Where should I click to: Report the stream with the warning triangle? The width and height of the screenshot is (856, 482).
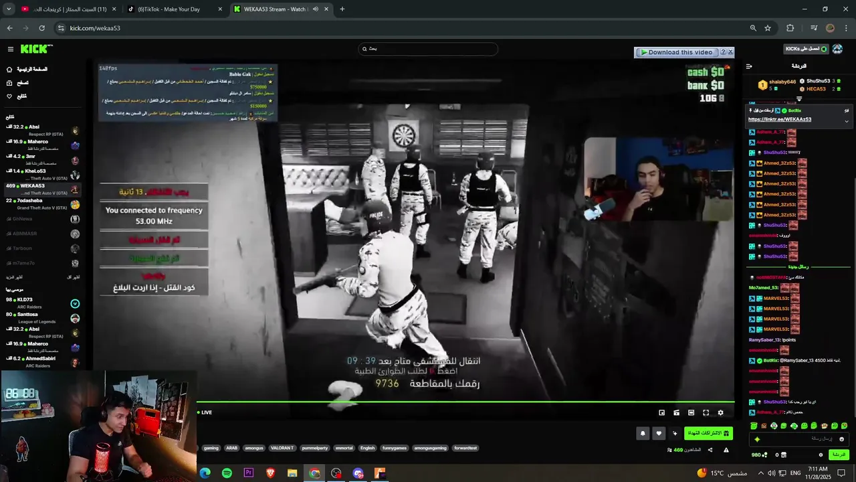click(726, 450)
